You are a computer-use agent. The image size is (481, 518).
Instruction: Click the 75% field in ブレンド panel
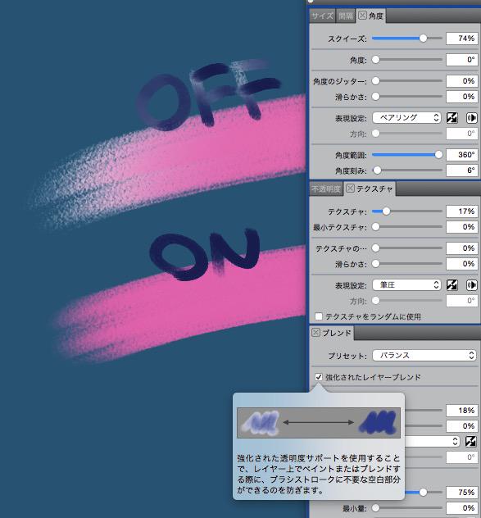point(461,493)
